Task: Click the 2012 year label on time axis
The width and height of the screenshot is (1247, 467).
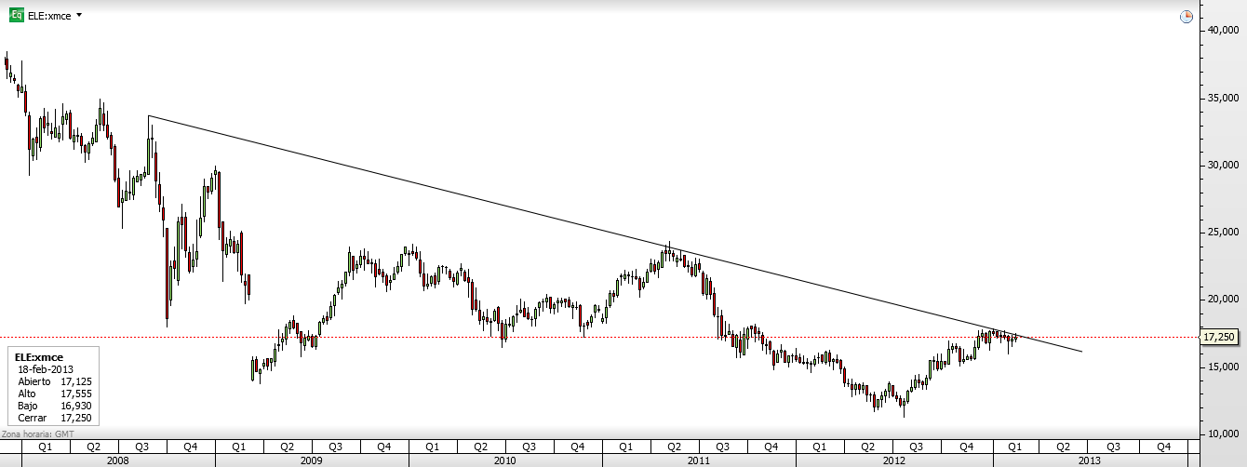Action: point(894,460)
